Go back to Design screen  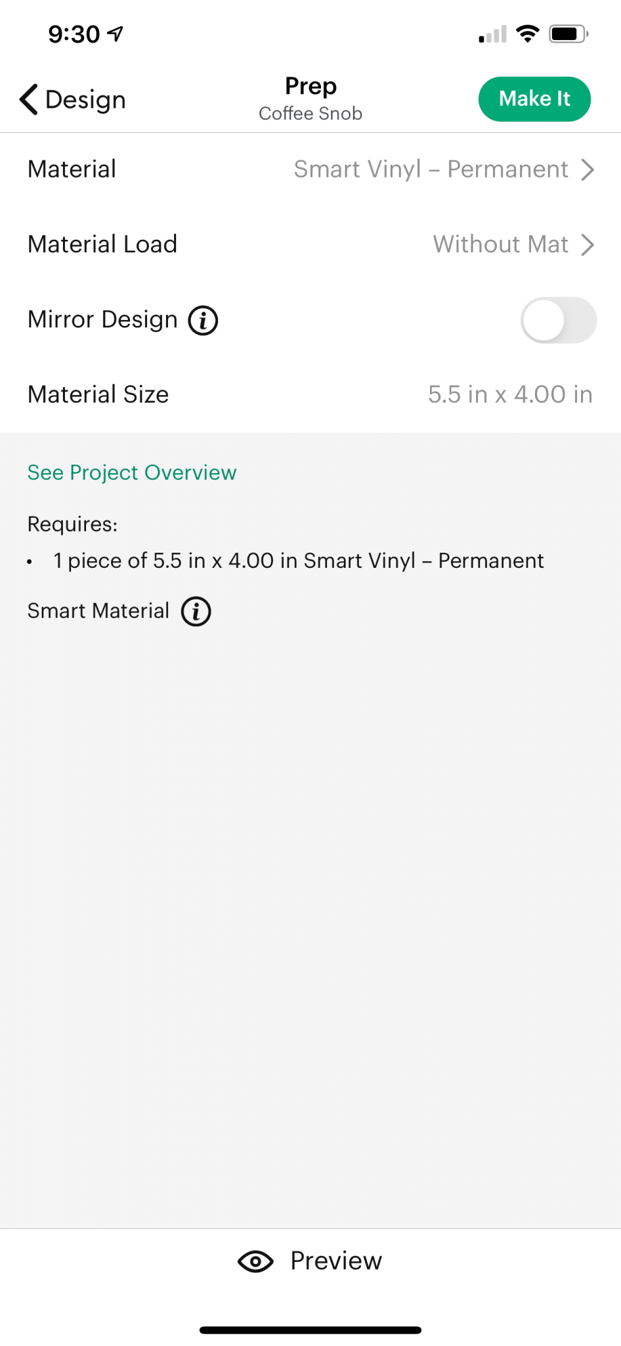[x=72, y=100]
